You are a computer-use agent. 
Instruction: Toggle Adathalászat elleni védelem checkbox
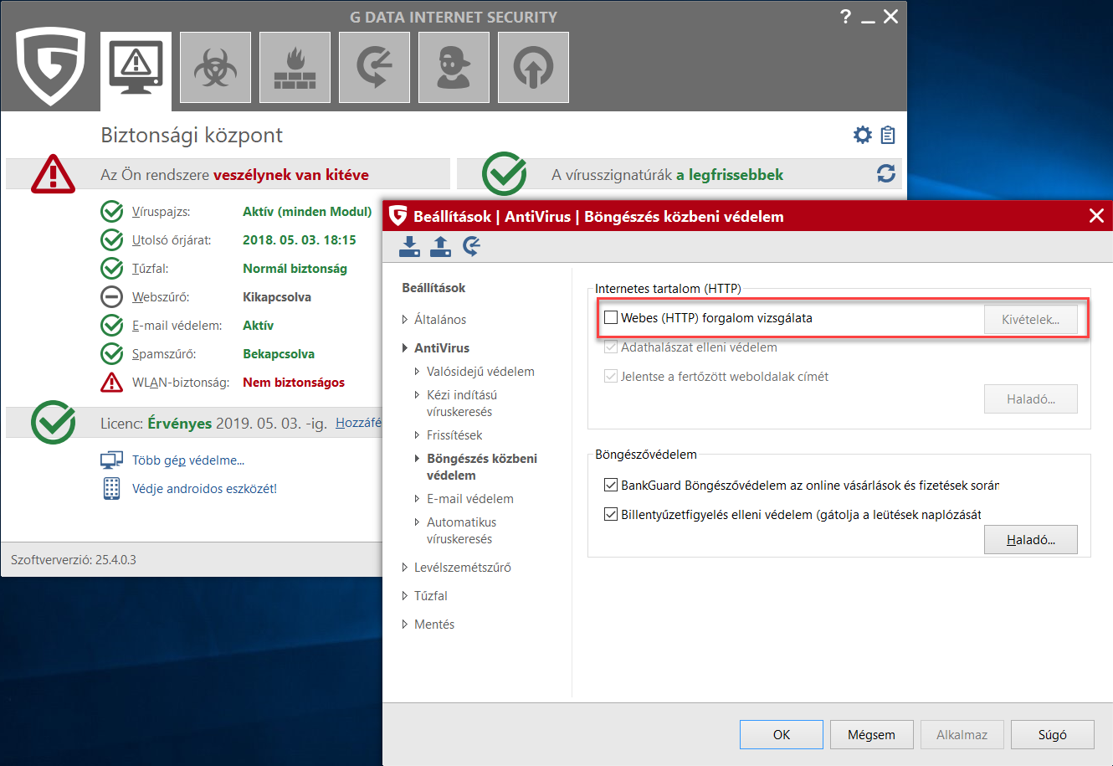coord(611,347)
